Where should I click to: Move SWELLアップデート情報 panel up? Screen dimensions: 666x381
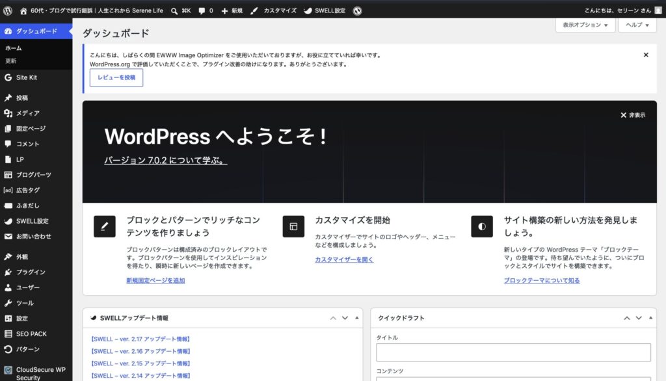(x=333, y=318)
